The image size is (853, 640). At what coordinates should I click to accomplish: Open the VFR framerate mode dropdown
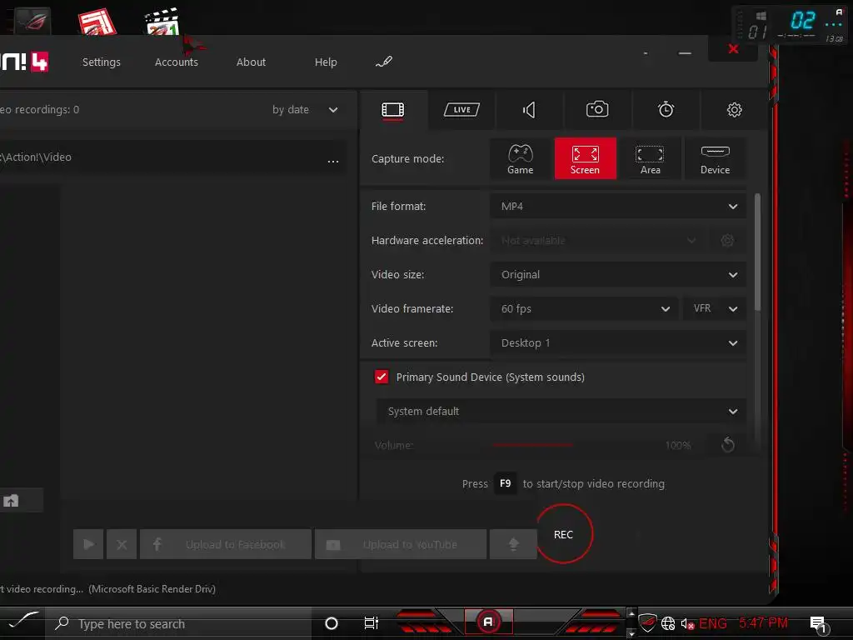714,308
